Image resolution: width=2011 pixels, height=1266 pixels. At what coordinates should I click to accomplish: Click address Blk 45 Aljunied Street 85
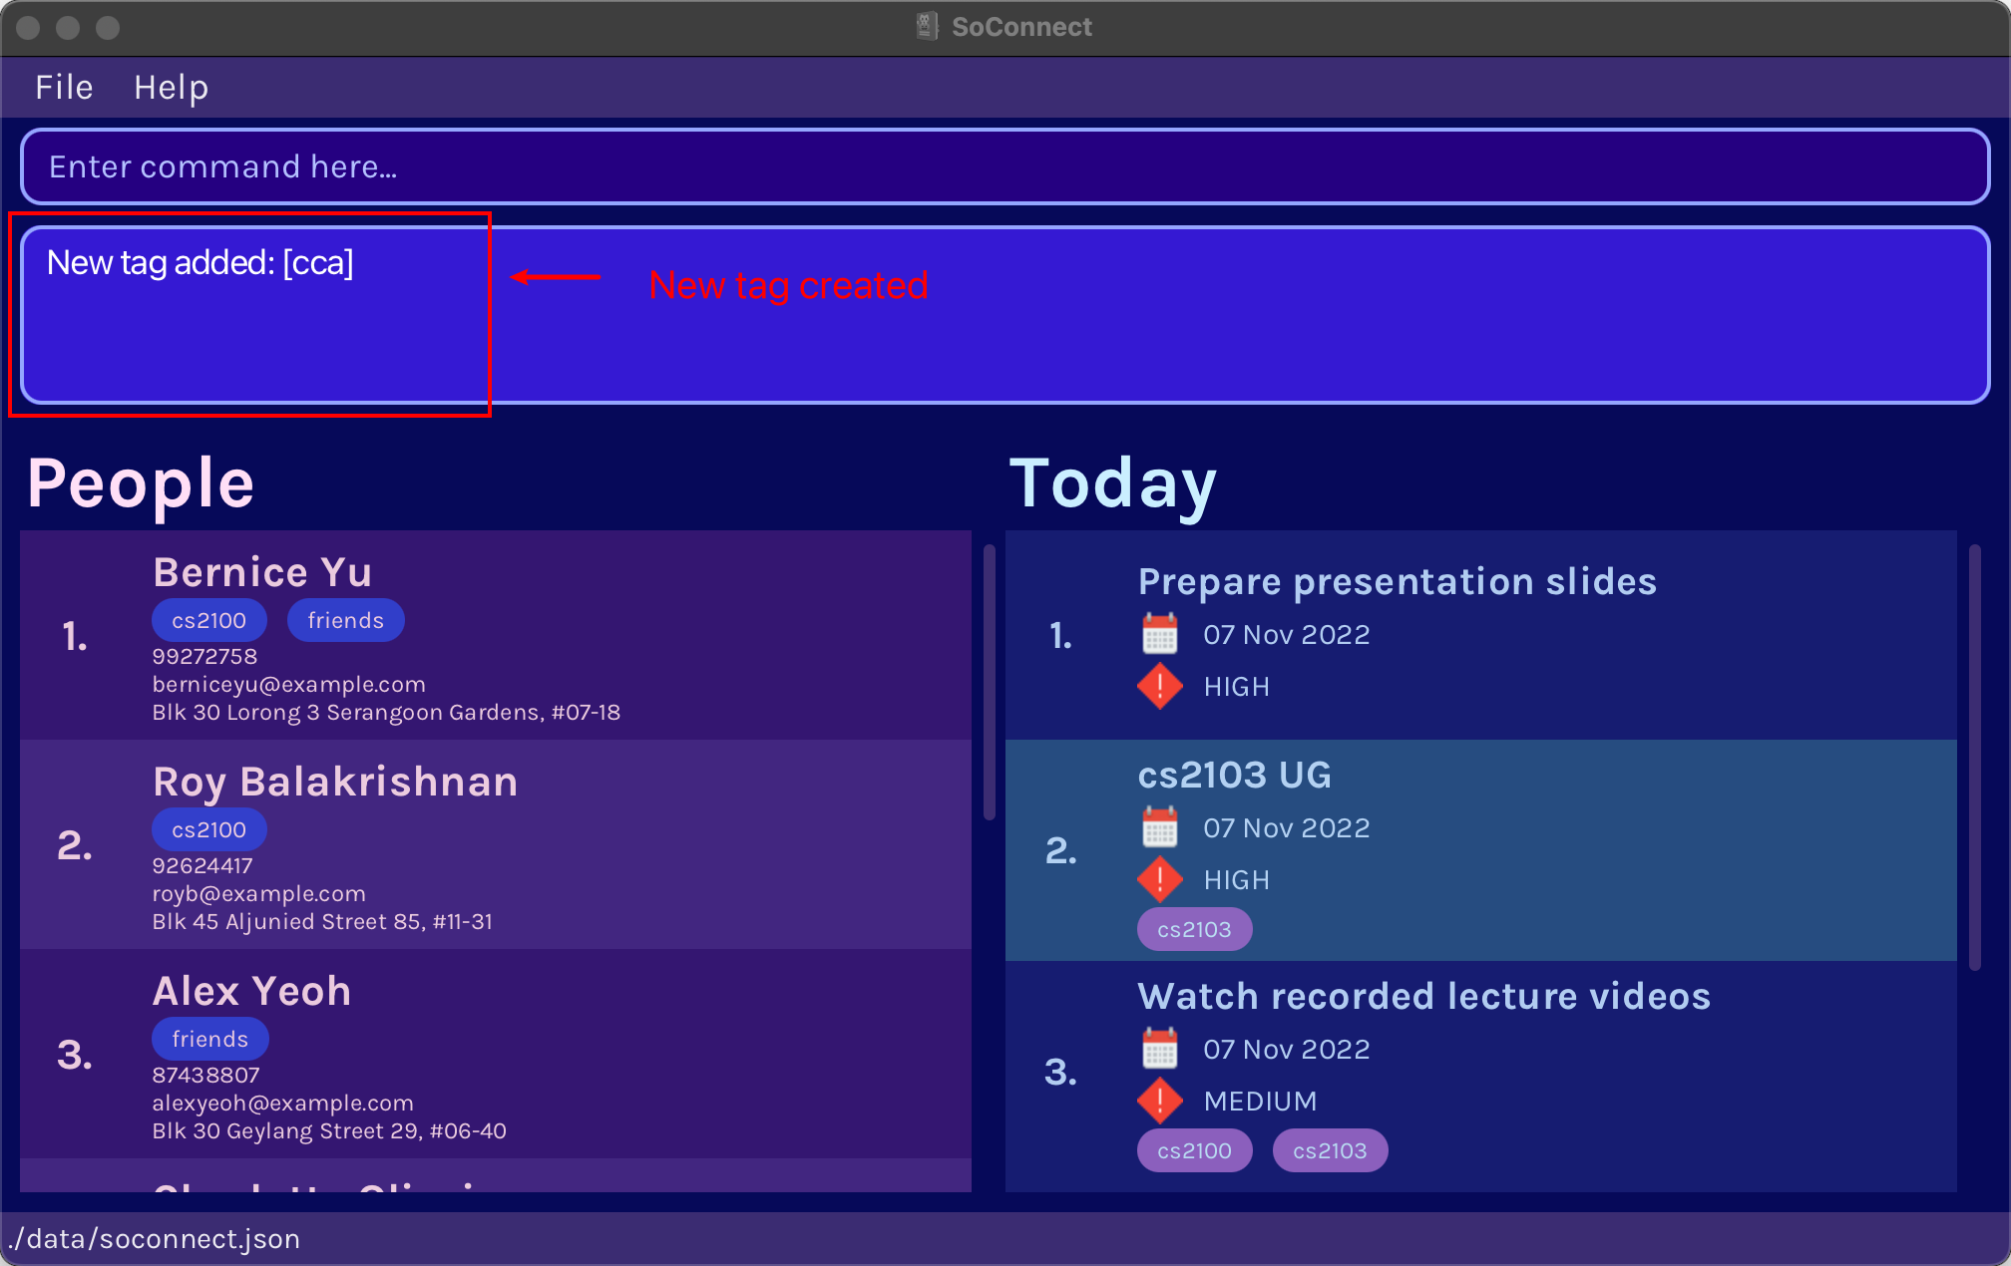point(322,921)
